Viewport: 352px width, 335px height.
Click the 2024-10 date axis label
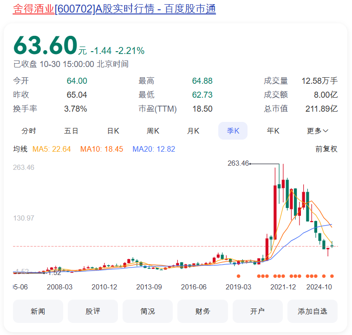click(319, 287)
